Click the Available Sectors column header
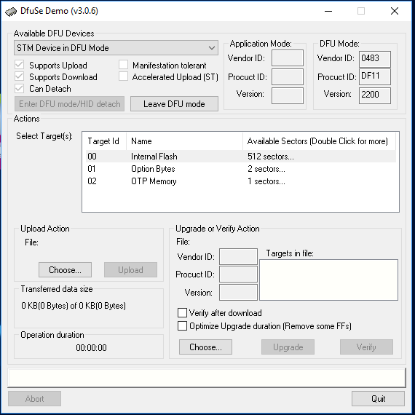 pyautogui.click(x=319, y=141)
